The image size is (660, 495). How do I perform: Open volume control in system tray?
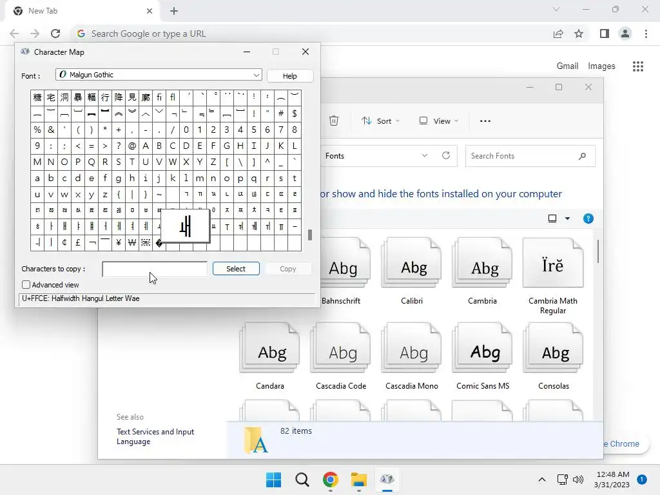point(578,480)
